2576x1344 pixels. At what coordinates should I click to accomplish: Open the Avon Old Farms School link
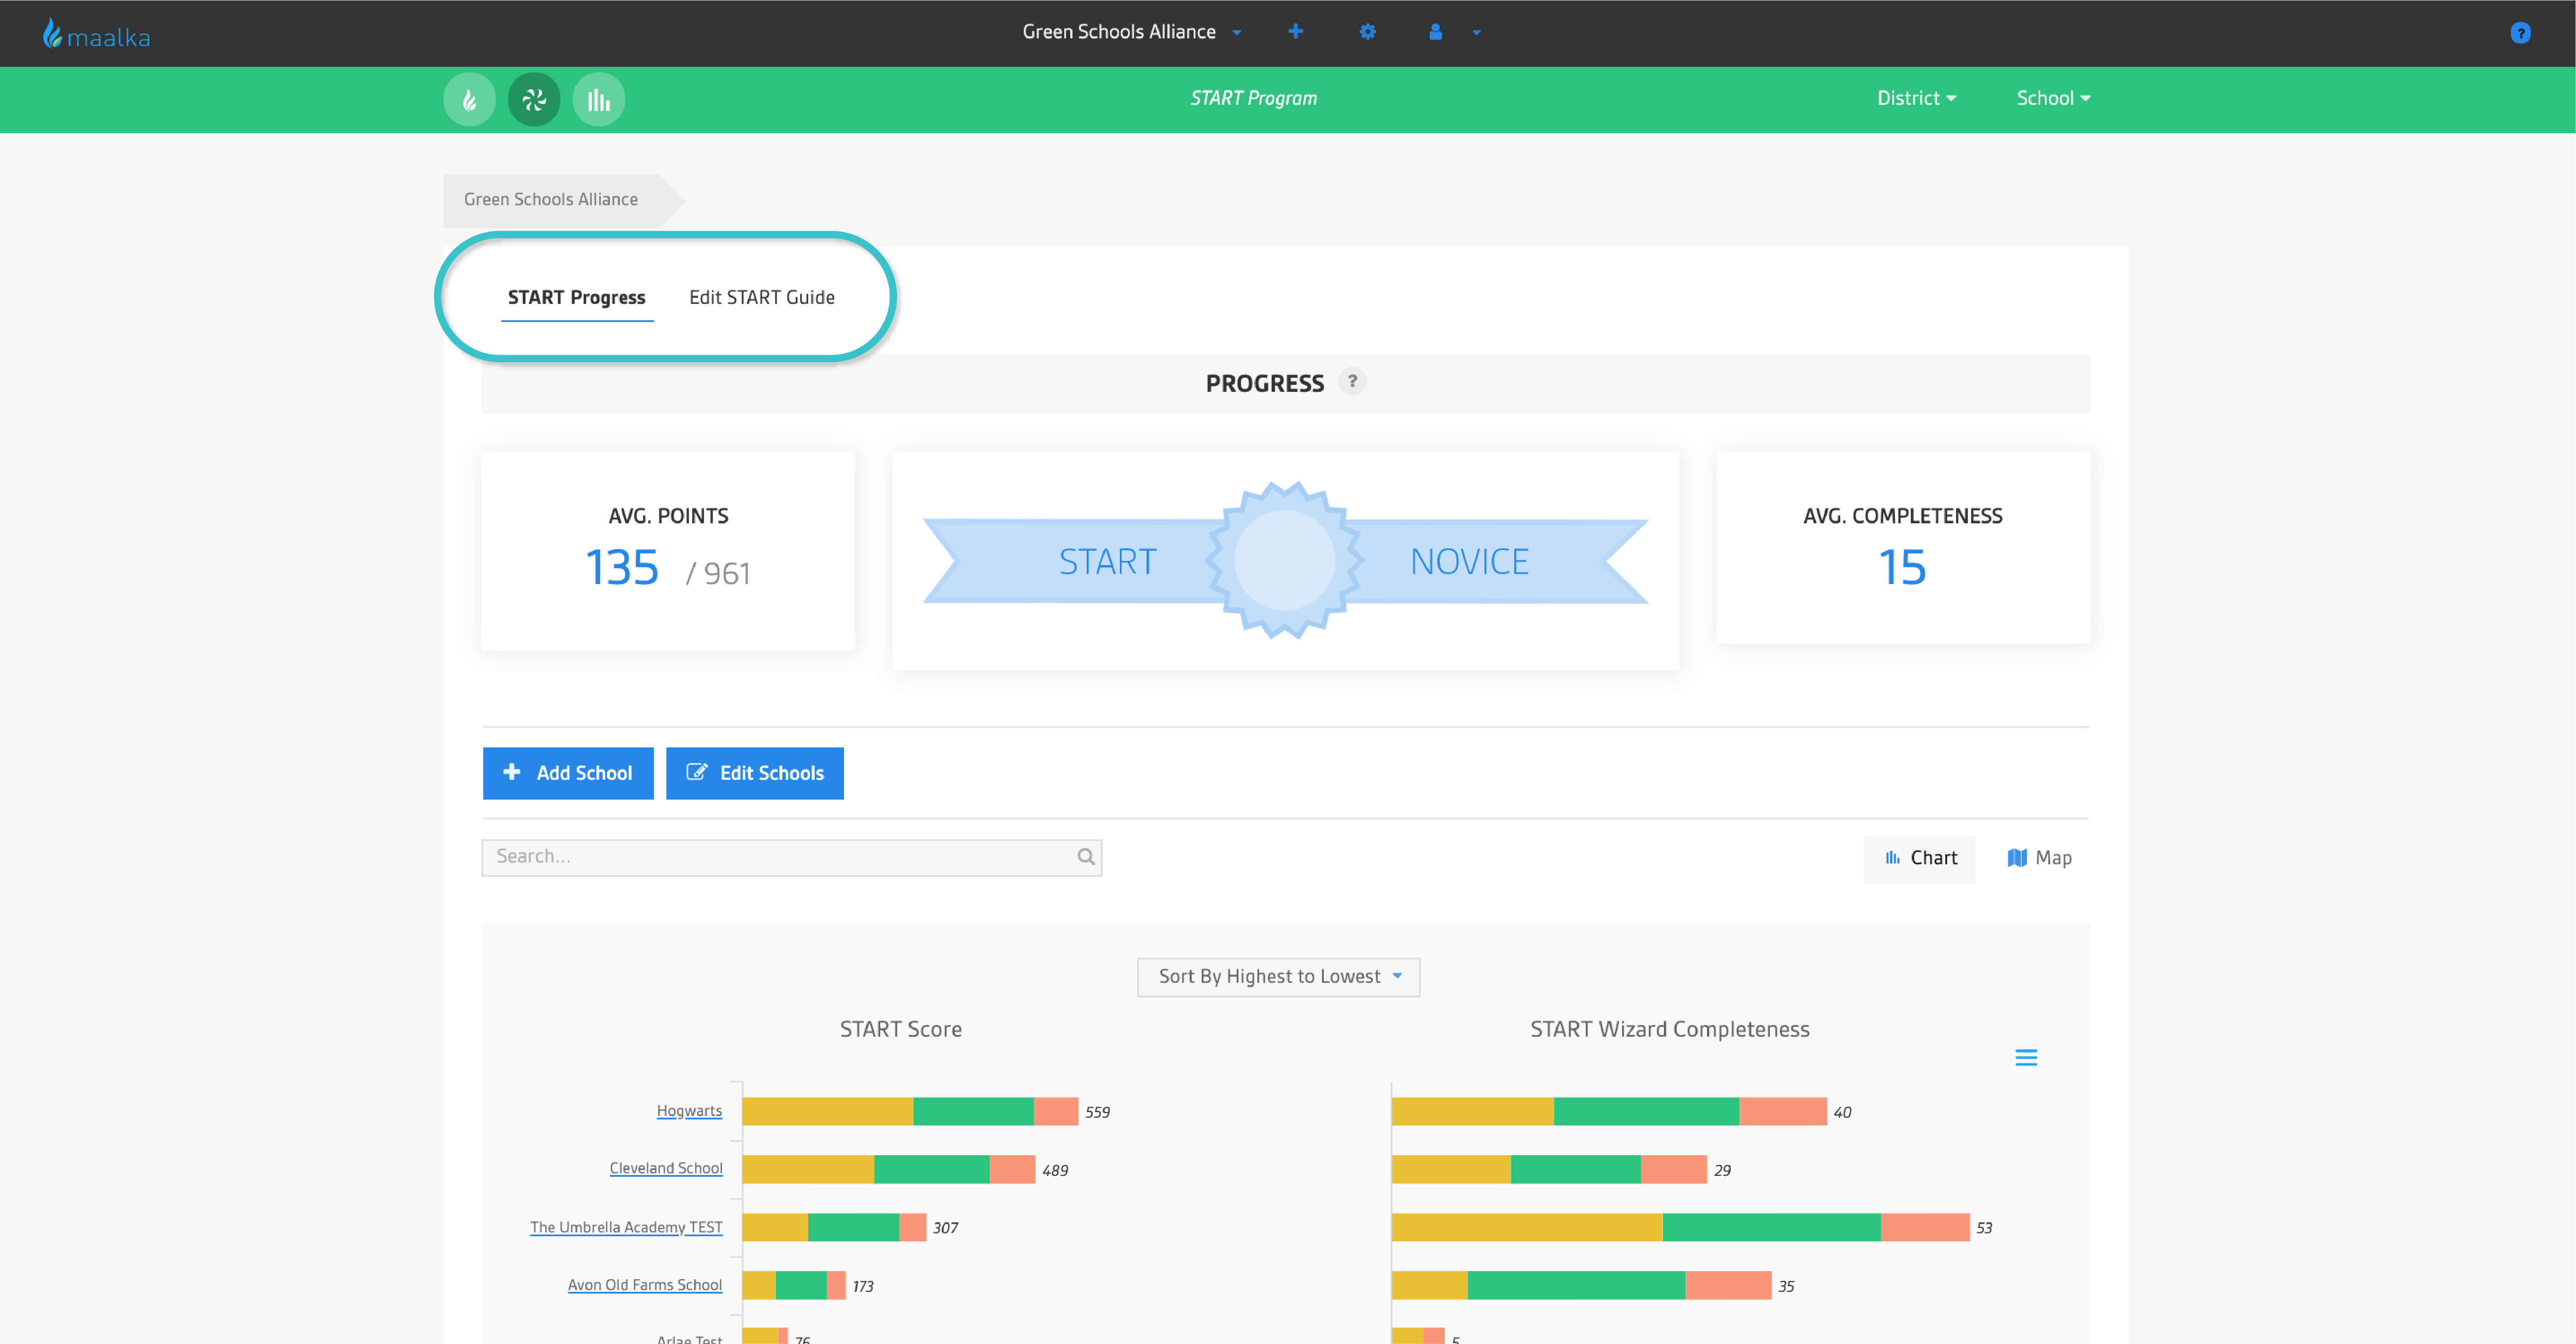pyautogui.click(x=645, y=1285)
